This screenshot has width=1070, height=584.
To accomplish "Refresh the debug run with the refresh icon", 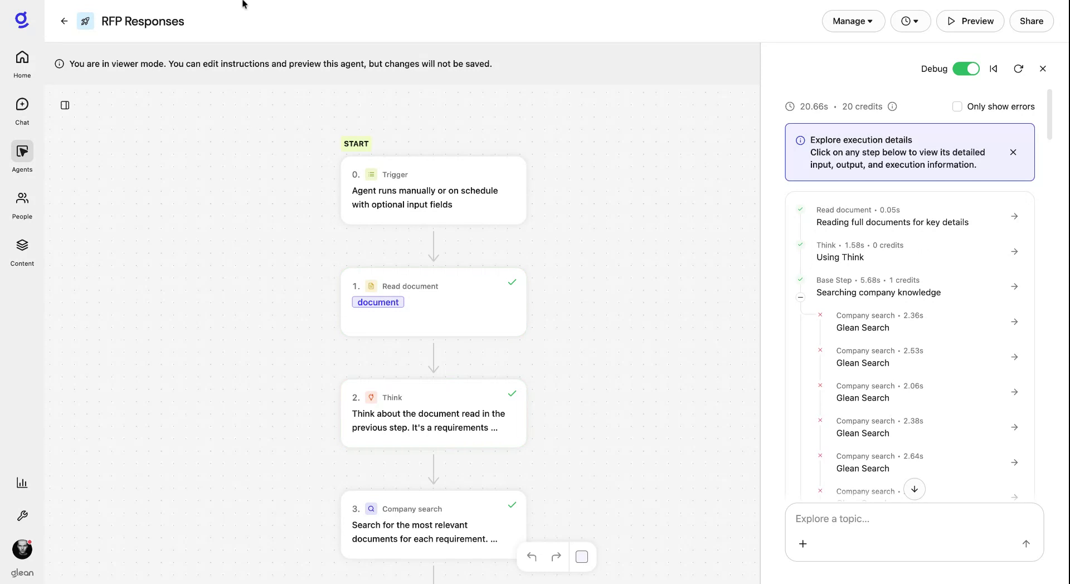I will (x=1019, y=69).
